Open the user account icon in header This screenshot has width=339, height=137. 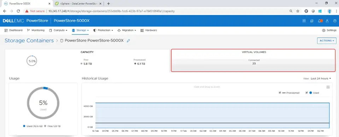[x=327, y=21]
